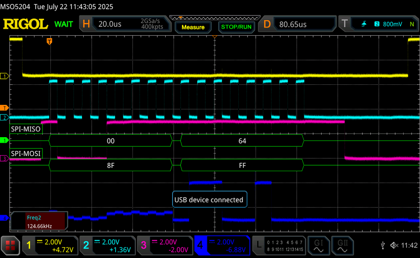Click trigger source channel 2 badge
This screenshot has width=420, height=258.
point(377,24)
